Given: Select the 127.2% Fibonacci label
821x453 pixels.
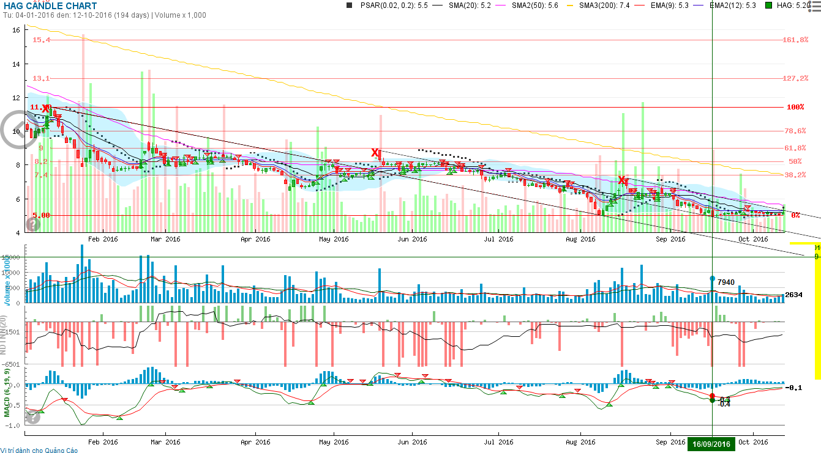Looking at the screenshot, I should [796, 78].
